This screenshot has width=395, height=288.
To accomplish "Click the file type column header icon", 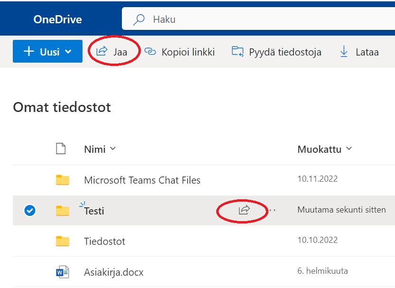I will pyautogui.click(x=61, y=149).
